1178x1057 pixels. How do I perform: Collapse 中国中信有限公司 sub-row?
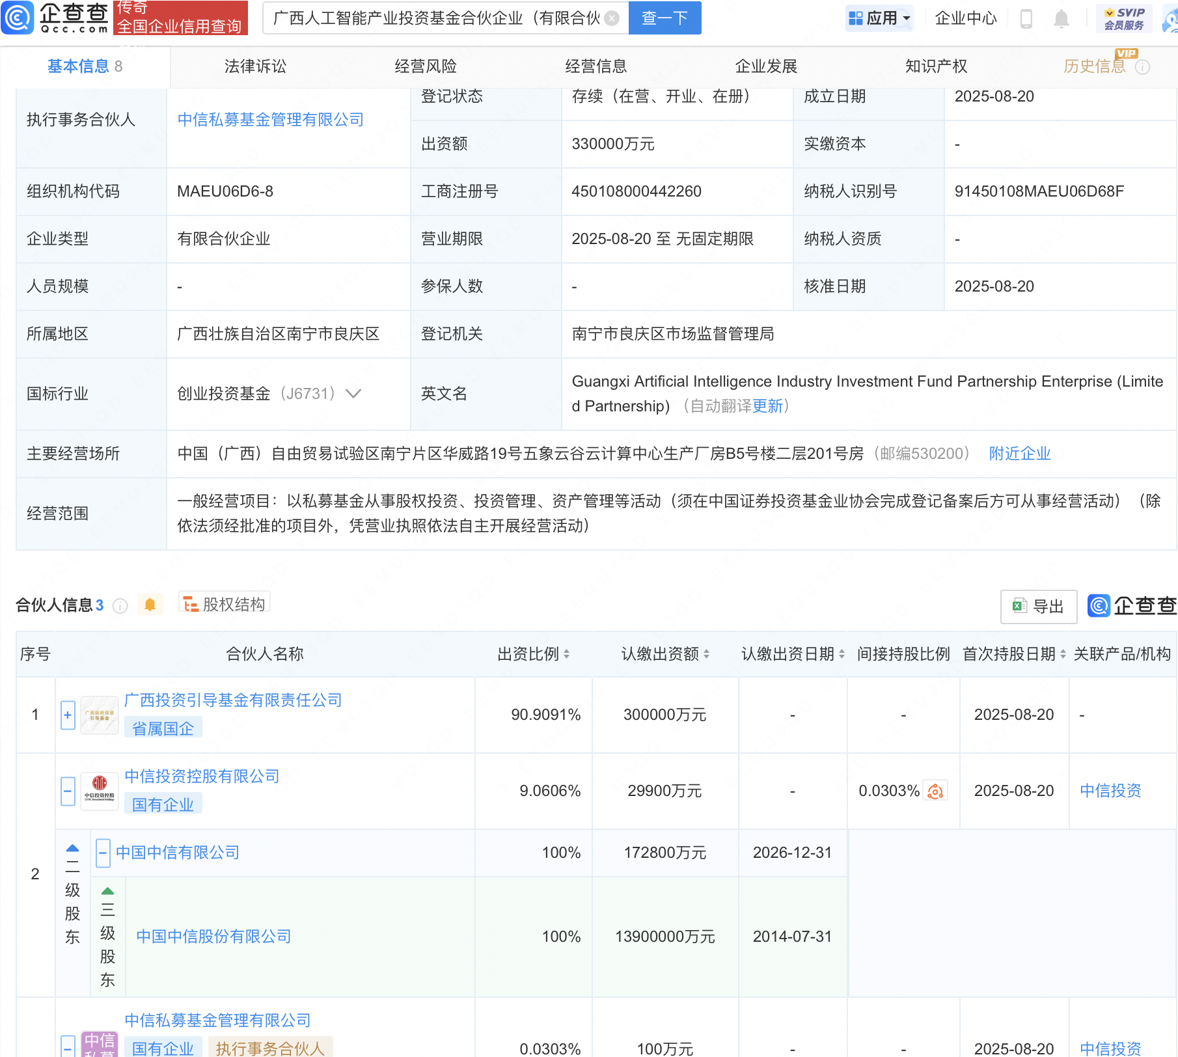click(x=103, y=853)
